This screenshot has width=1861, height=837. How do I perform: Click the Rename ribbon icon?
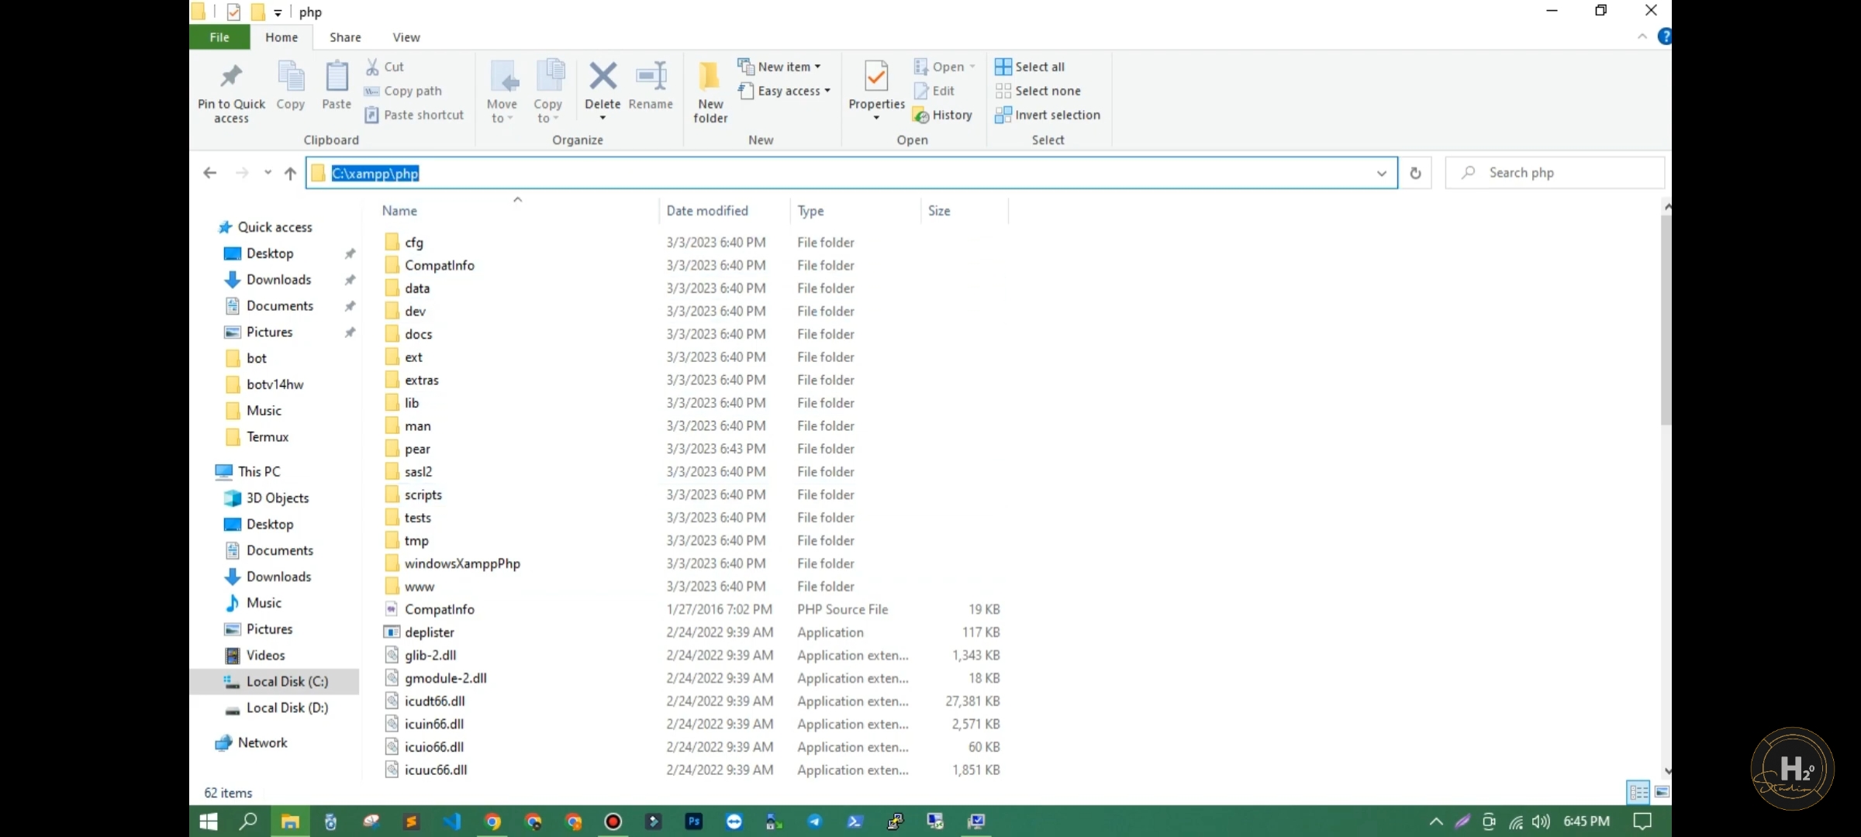[651, 76]
